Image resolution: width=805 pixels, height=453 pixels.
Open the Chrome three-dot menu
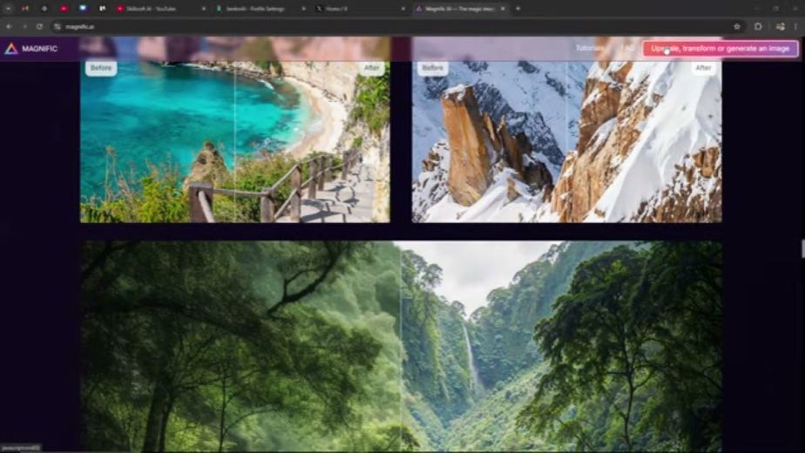click(x=796, y=27)
